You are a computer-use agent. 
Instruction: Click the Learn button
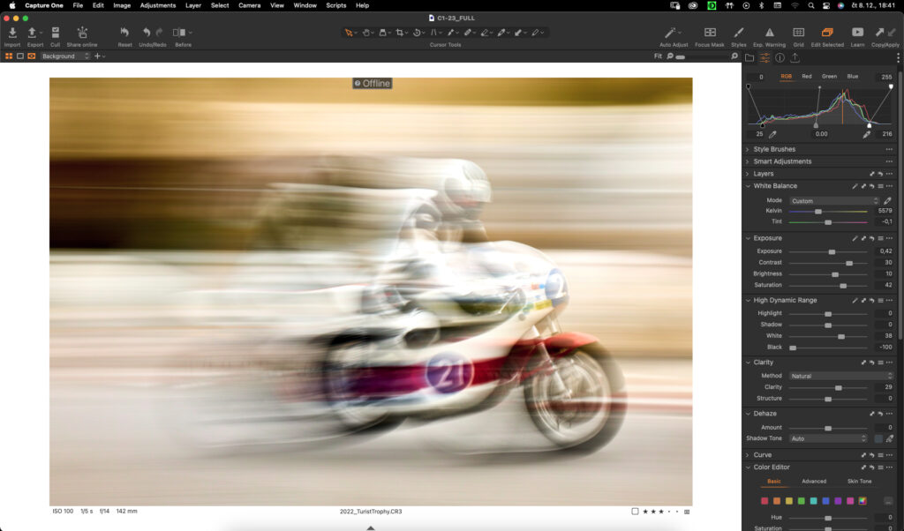coord(857,33)
